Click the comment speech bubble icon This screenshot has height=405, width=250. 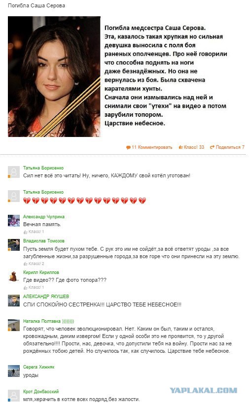tap(128, 147)
